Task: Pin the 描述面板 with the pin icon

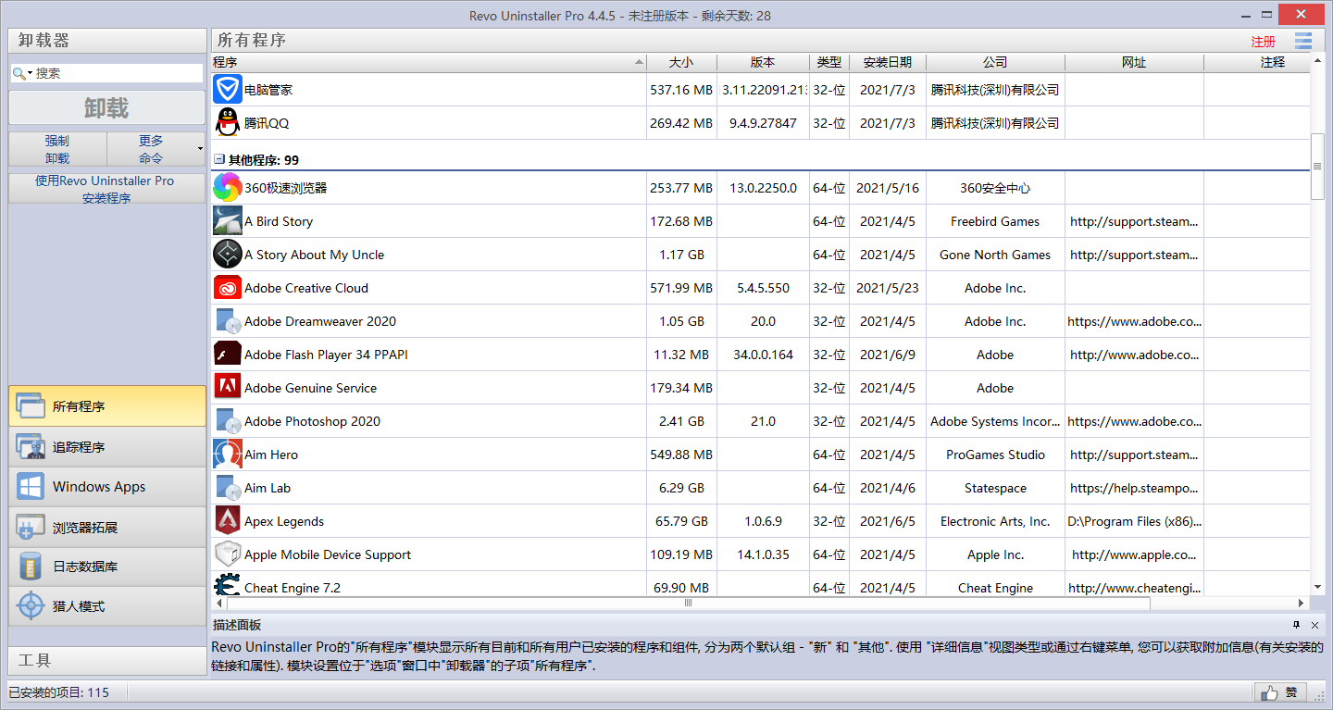Action: pyautogui.click(x=1296, y=625)
